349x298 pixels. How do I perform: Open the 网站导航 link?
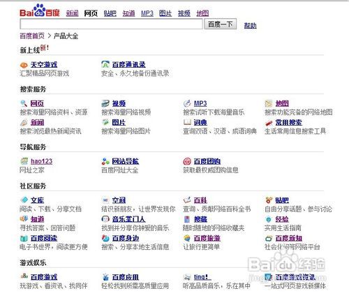click(126, 161)
